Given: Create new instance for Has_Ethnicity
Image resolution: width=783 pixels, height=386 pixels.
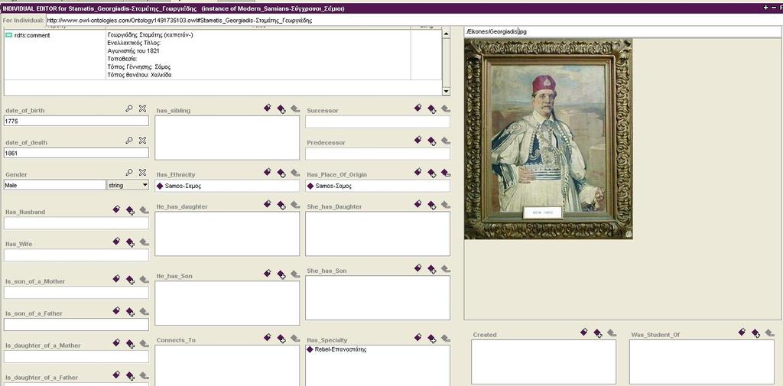Looking at the screenshot, I should click(267, 172).
